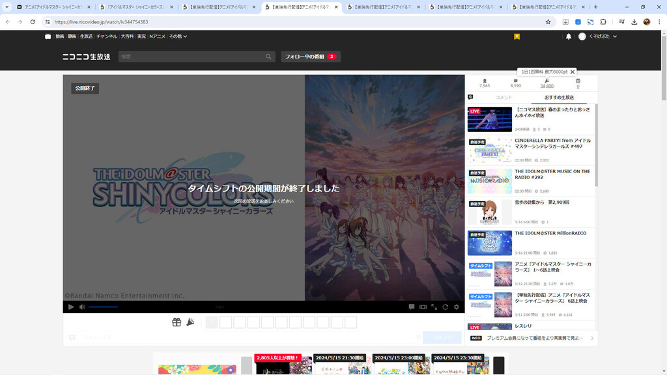
Task: Click browser back arrow
Action: (x=8, y=21)
